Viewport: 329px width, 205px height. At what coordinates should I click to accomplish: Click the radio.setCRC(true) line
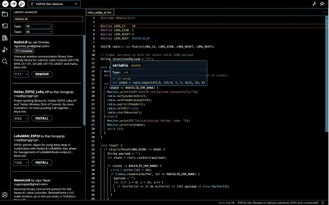click(x=123, y=108)
